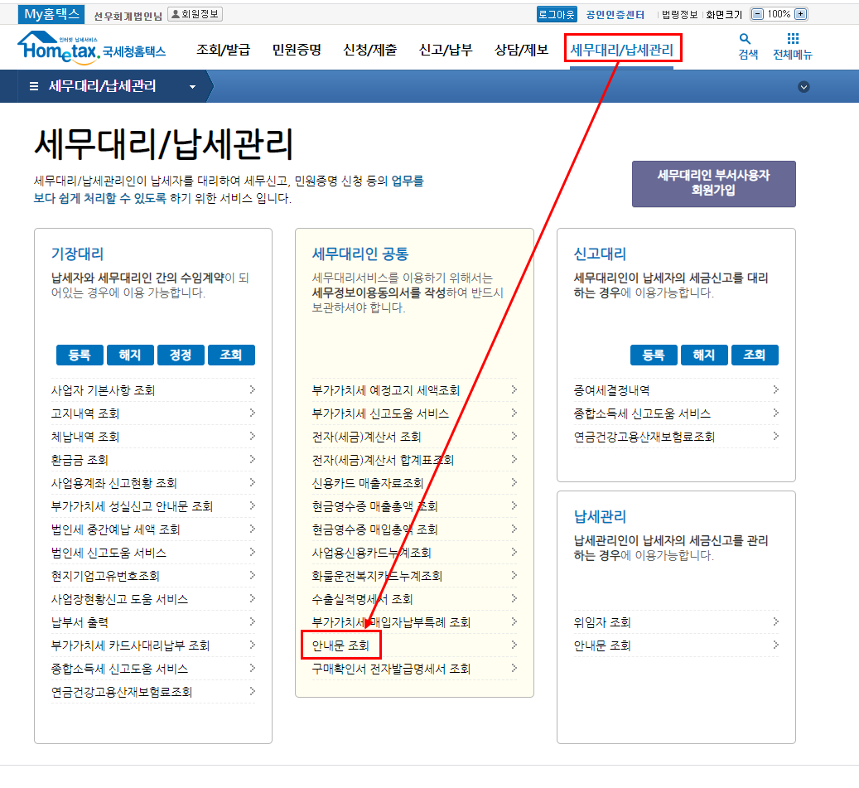Open 전자(세금)계산서 조회 link

(366, 437)
